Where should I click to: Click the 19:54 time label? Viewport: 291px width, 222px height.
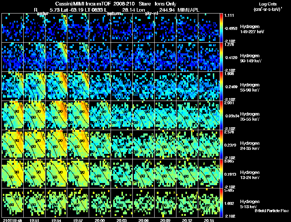(x=56, y=221)
